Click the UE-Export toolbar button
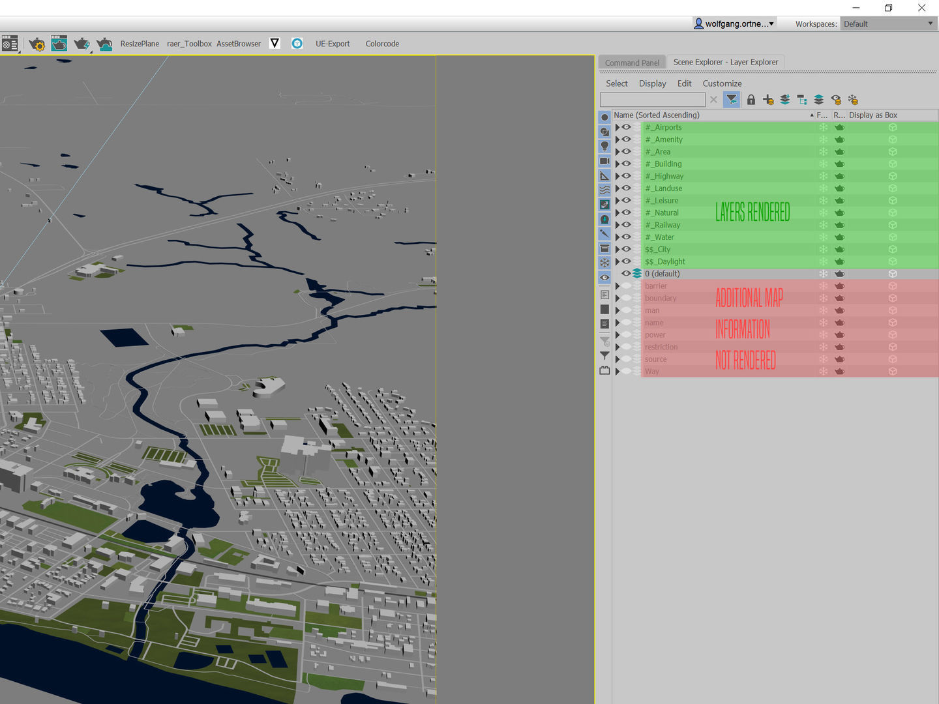Viewport: 939px width, 704px height. pos(333,44)
